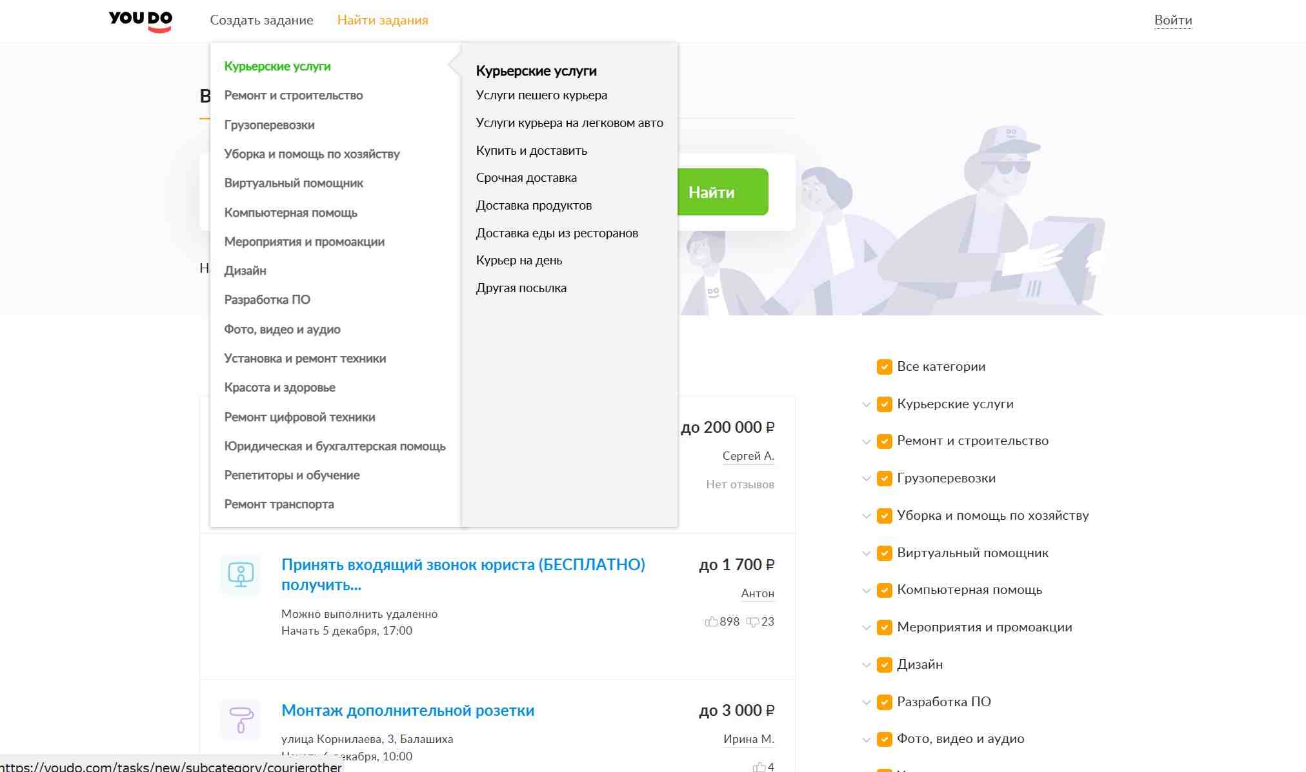Disable the Компьютерная помощь checkbox
Screen dimensions: 1306x772
tap(884, 590)
